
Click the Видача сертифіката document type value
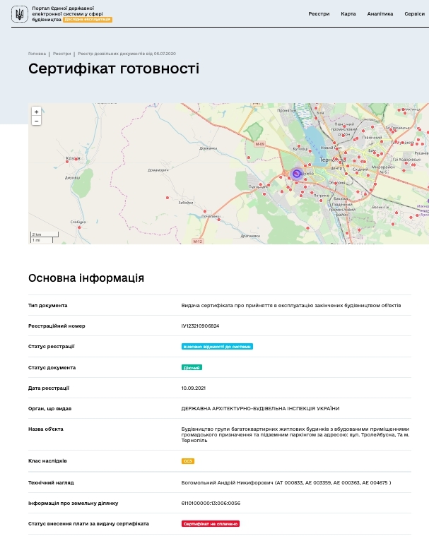(x=291, y=305)
